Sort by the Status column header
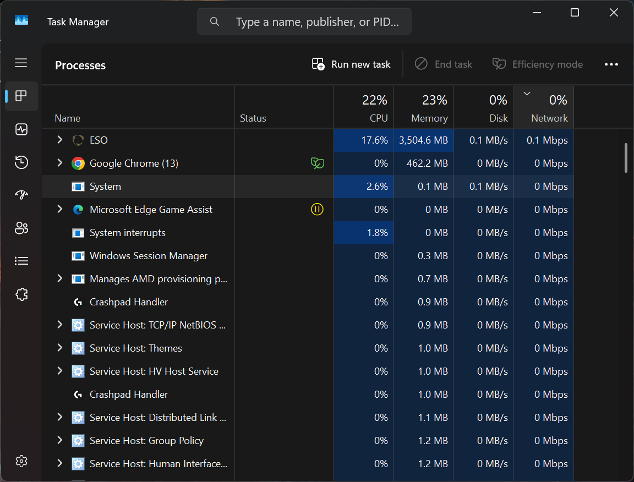The height and width of the screenshot is (482, 634). (284, 107)
